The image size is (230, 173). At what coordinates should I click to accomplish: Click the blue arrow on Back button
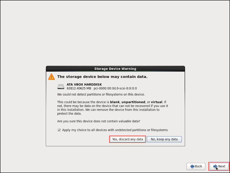click(x=192, y=166)
